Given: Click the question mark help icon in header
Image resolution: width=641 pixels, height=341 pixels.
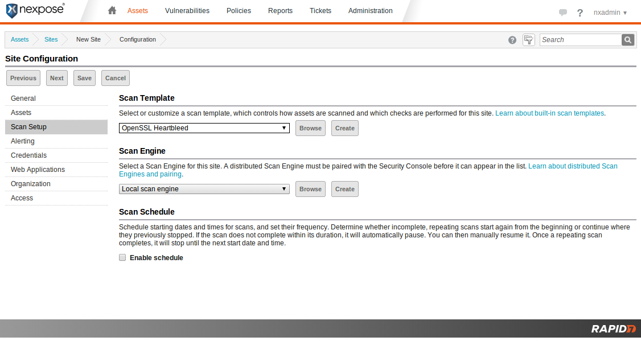Looking at the screenshot, I should click(580, 13).
